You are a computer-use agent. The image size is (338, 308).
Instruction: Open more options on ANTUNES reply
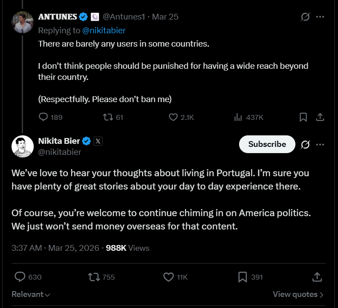pos(320,17)
